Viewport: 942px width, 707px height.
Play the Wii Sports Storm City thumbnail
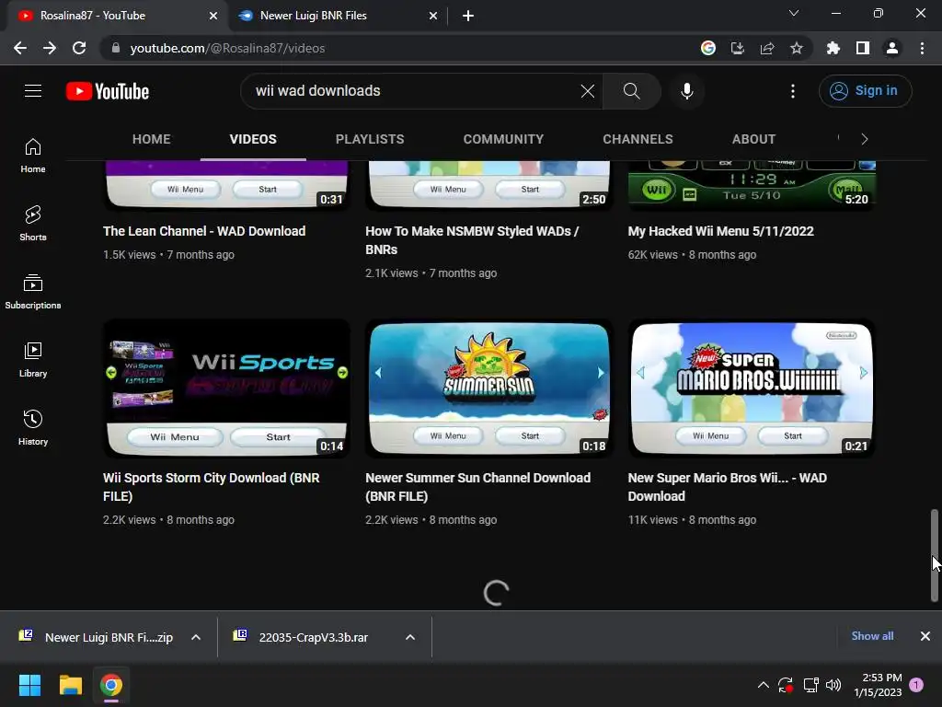pyautogui.click(x=226, y=388)
